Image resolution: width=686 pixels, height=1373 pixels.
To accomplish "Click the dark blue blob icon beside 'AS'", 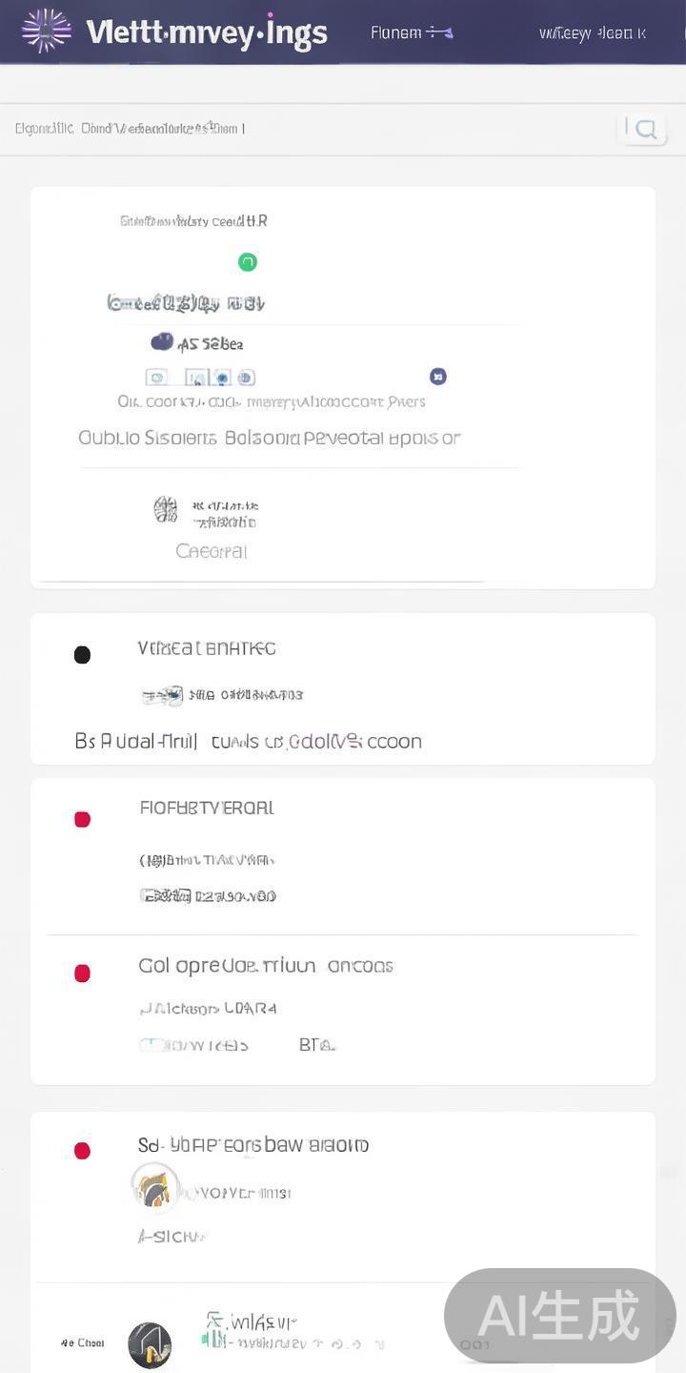I will pos(162,342).
